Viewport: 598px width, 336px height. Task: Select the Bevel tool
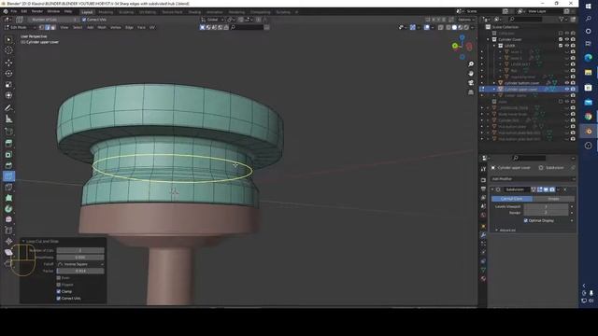(8, 165)
